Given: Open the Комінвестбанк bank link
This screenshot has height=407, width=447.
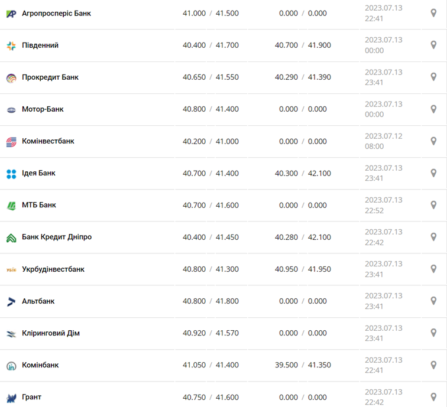Looking at the screenshot, I should pos(48,141).
